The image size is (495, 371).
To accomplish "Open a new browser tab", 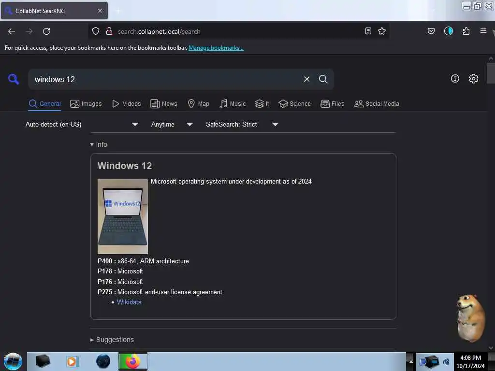I will point(118,11).
